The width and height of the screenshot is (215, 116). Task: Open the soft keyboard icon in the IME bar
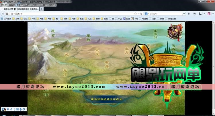17,109
